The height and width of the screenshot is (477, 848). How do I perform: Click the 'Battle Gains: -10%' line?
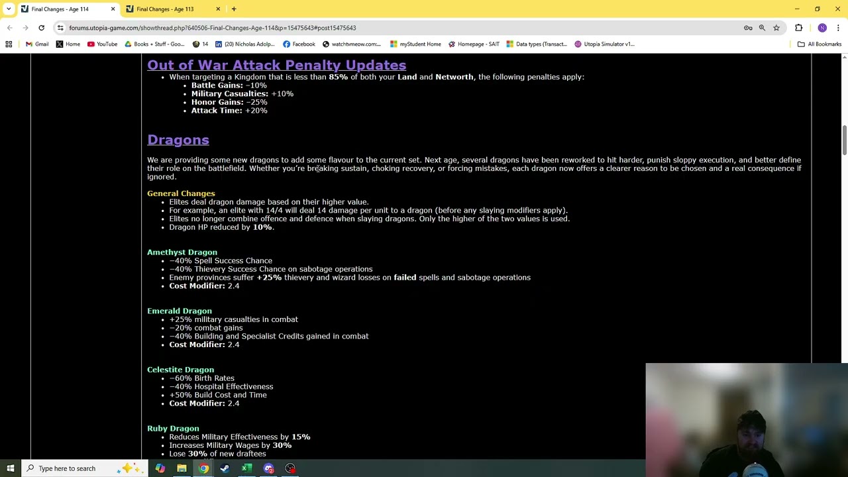click(229, 85)
